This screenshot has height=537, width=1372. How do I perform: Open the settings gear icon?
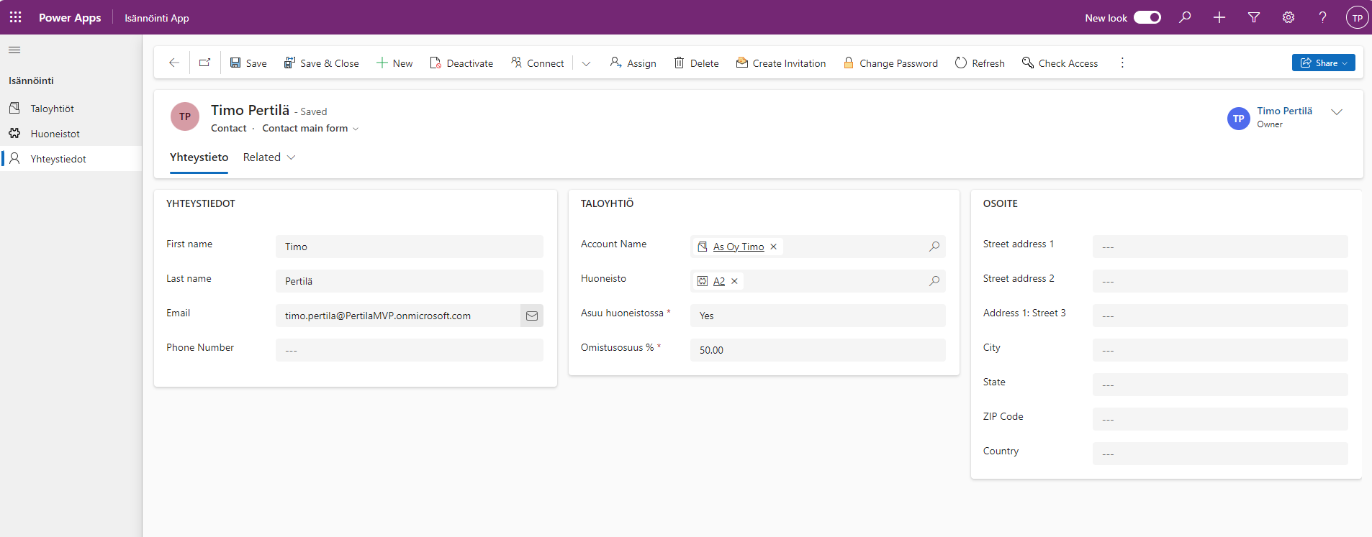click(x=1288, y=17)
